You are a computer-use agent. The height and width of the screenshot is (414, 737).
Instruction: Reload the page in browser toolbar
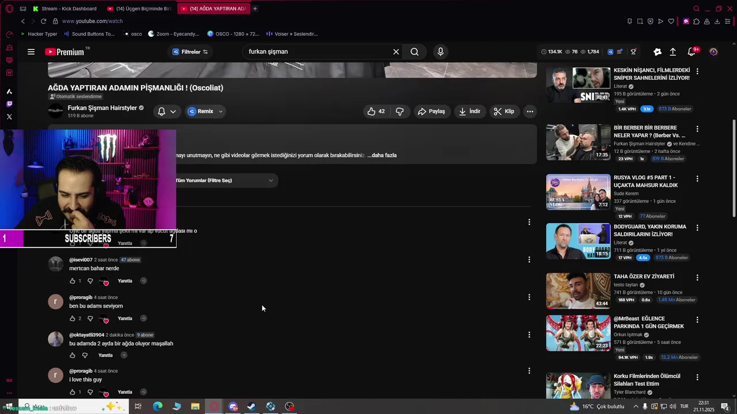point(43,21)
